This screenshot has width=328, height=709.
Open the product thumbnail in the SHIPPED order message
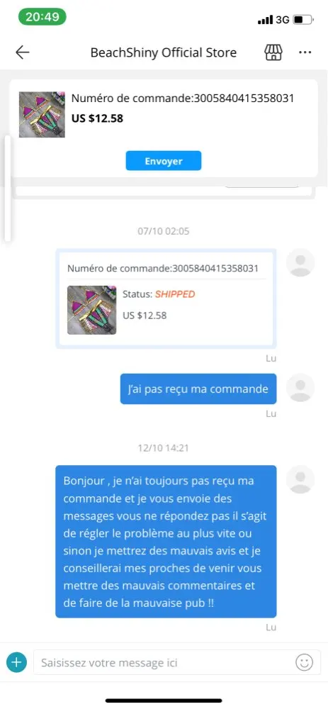point(91,311)
